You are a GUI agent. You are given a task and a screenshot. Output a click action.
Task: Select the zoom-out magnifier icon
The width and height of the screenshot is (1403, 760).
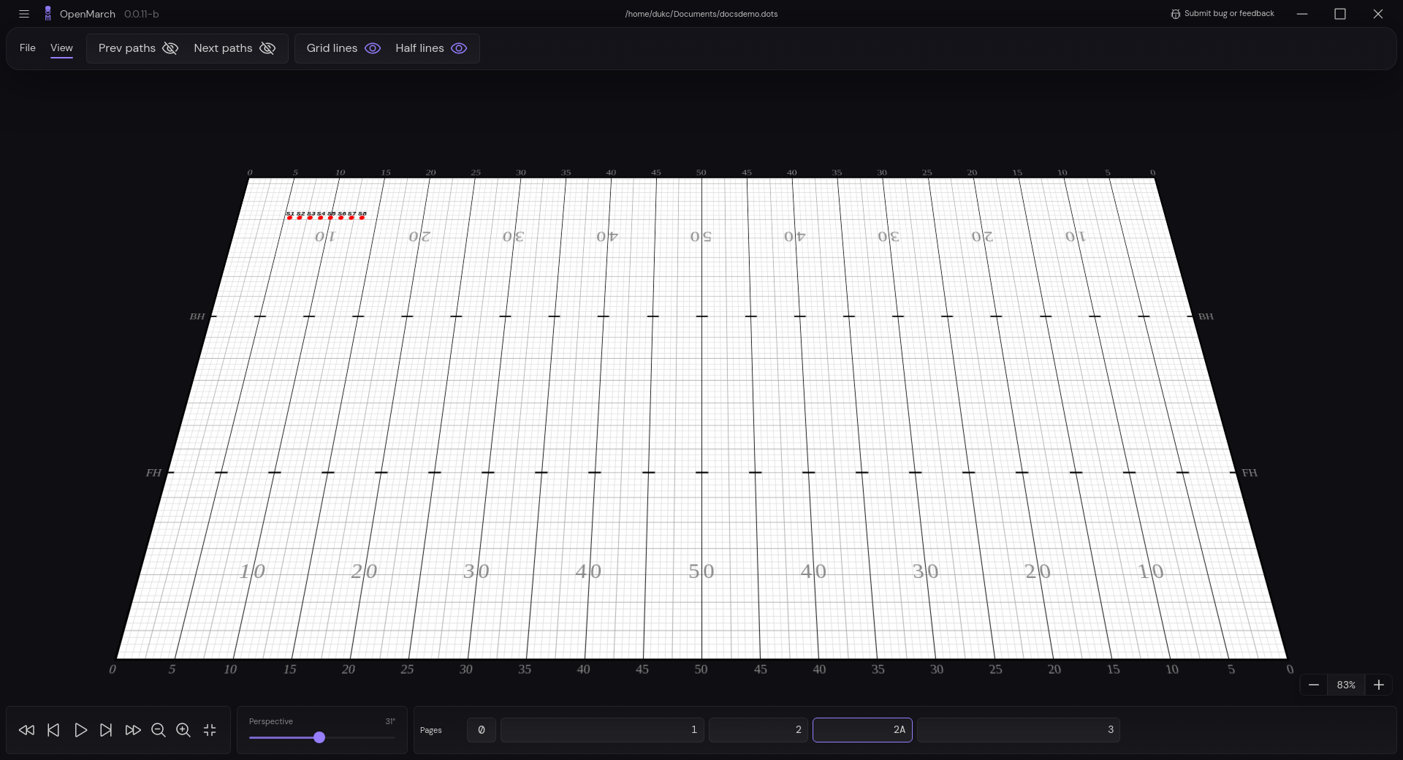(x=158, y=730)
